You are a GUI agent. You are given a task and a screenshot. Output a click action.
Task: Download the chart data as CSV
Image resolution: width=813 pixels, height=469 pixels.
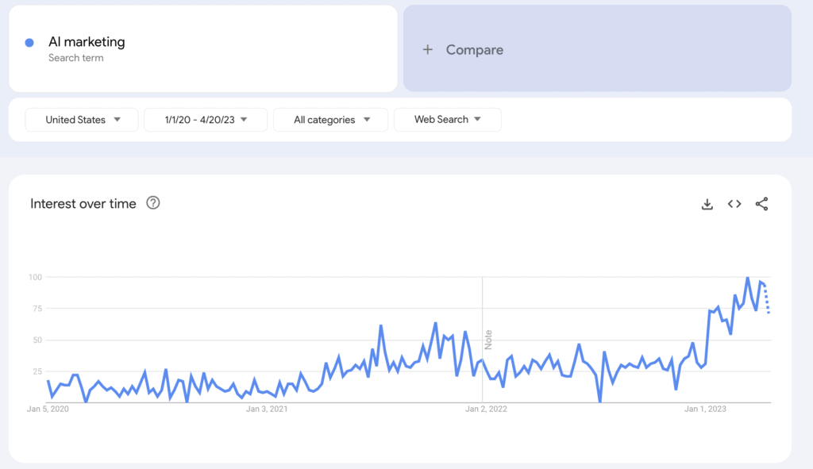tap(707, 204)
